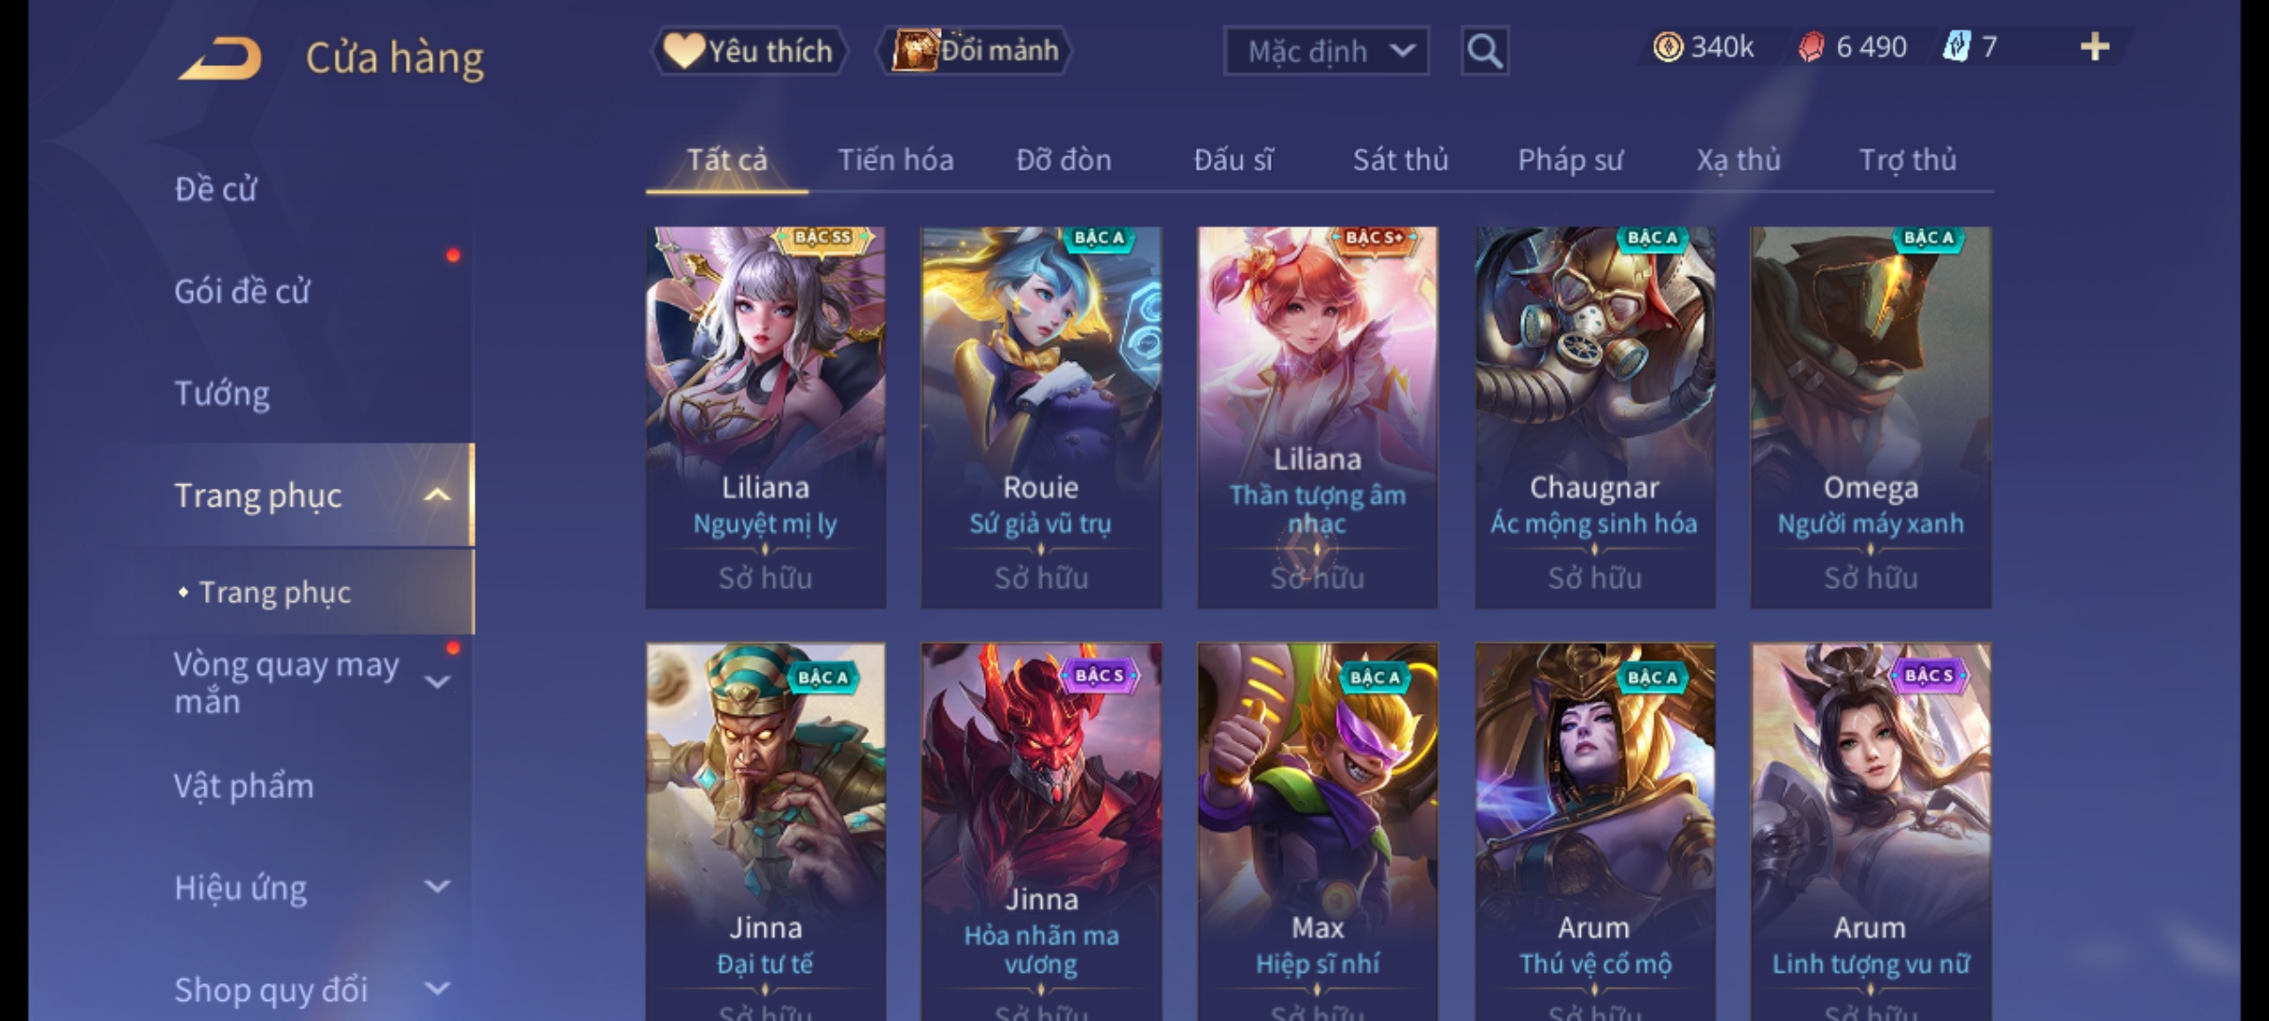Open the Mặc định sort dropdown

[1325, 51]
